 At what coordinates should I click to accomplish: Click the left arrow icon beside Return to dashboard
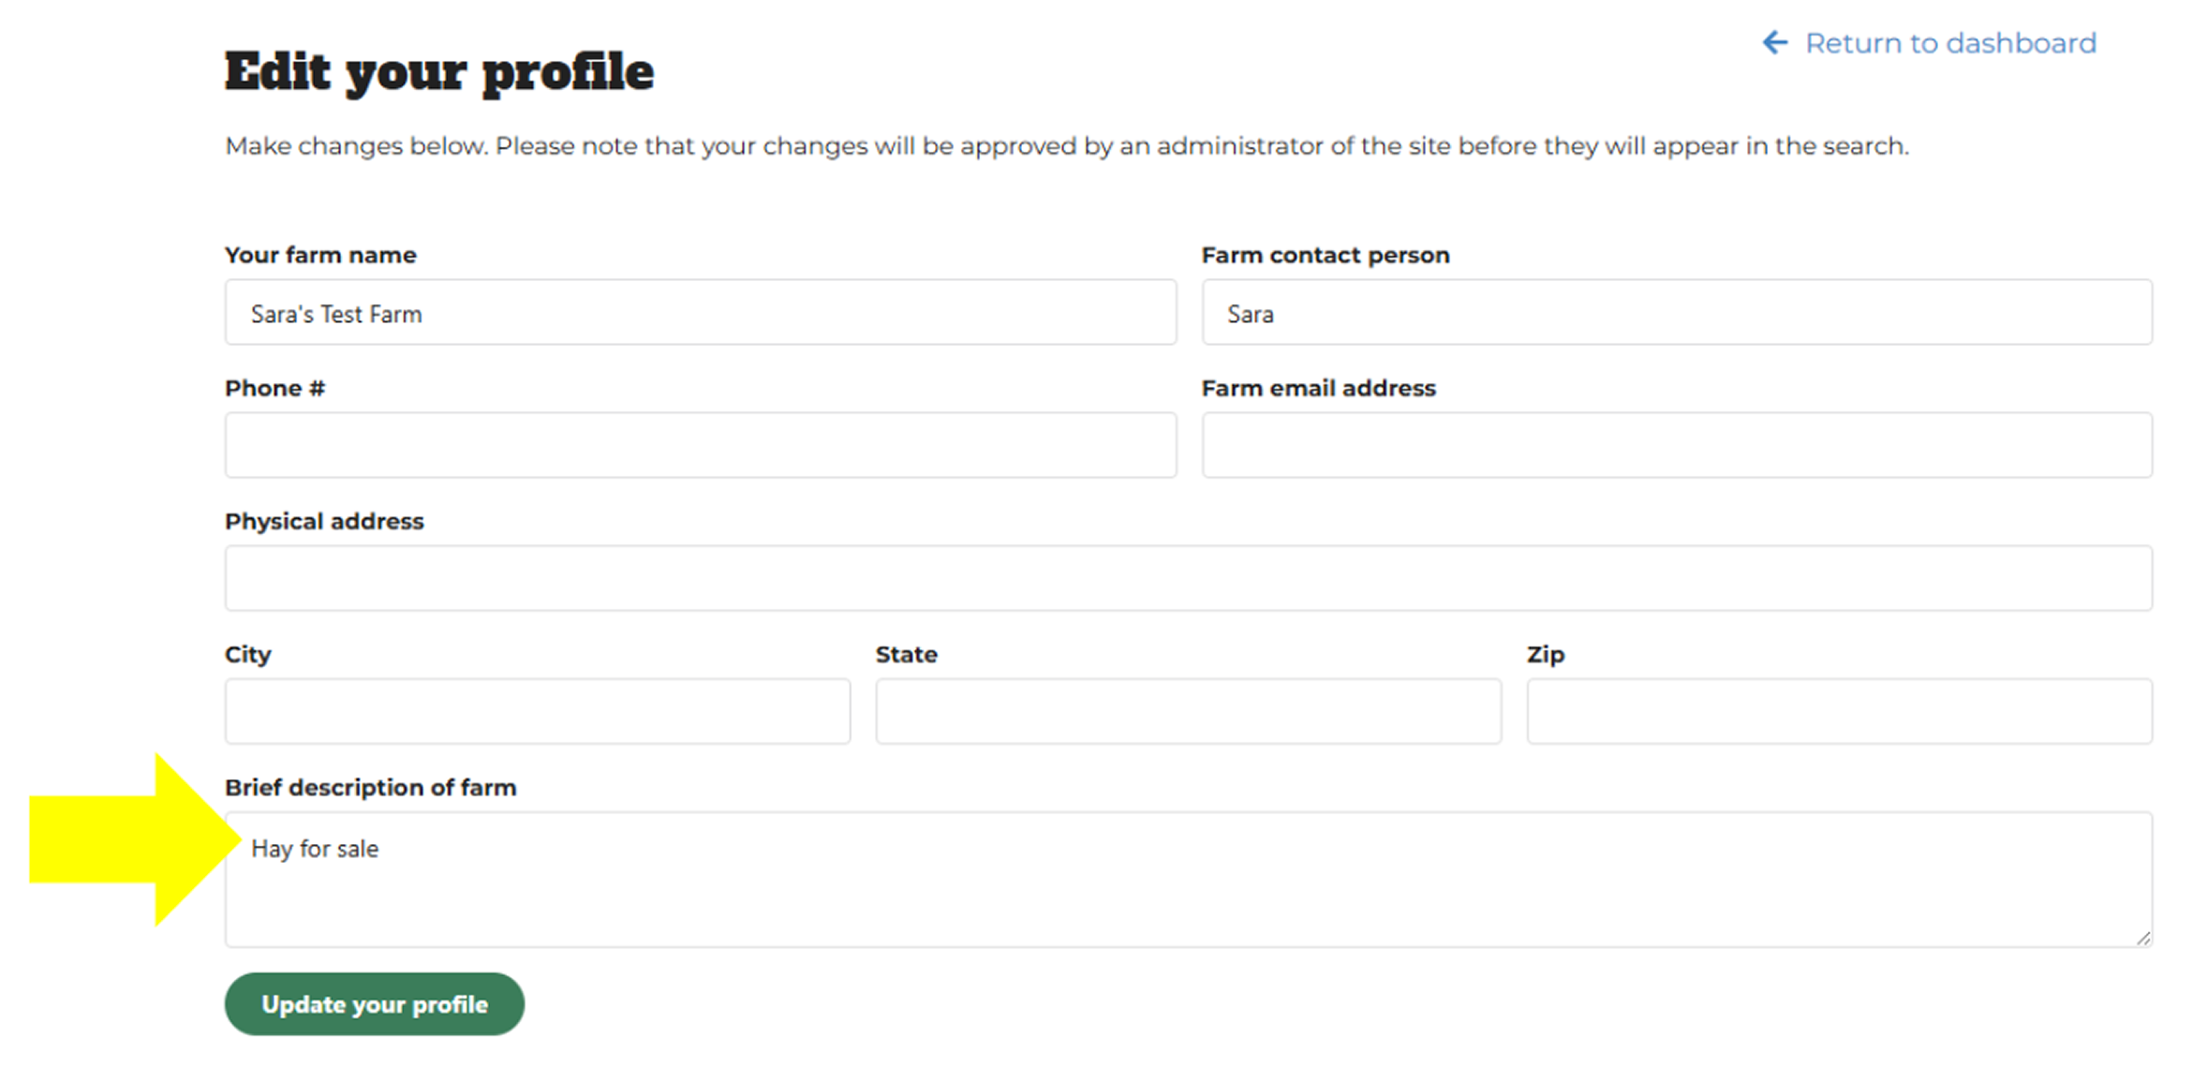pos(1774,43)
